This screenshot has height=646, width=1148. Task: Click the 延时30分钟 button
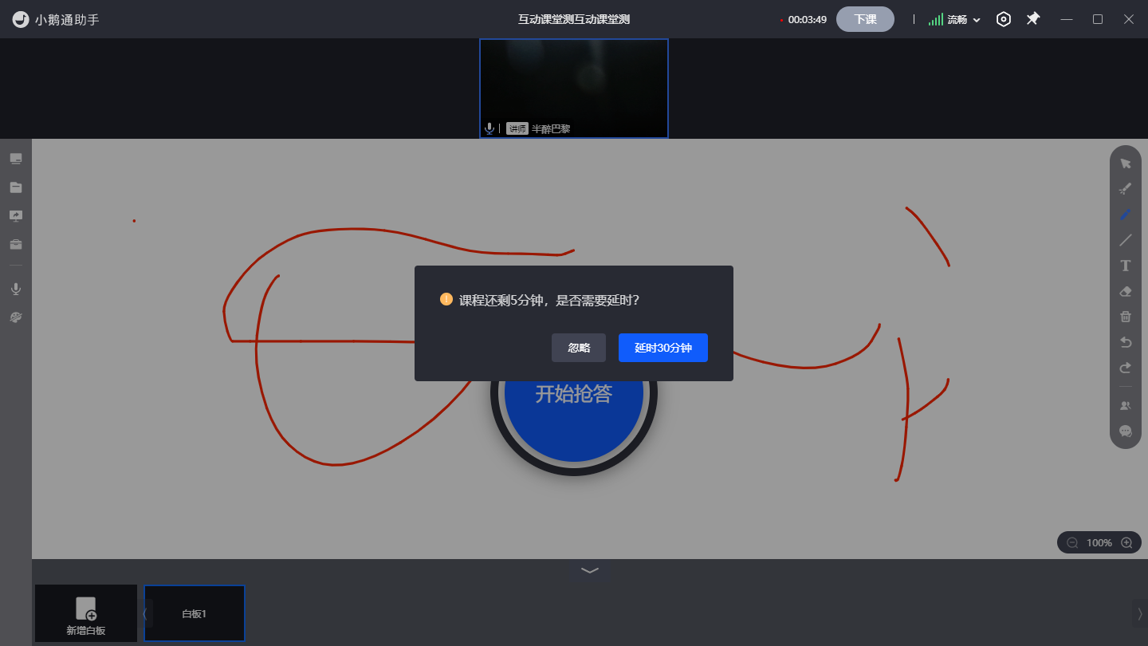pos(663,348)
